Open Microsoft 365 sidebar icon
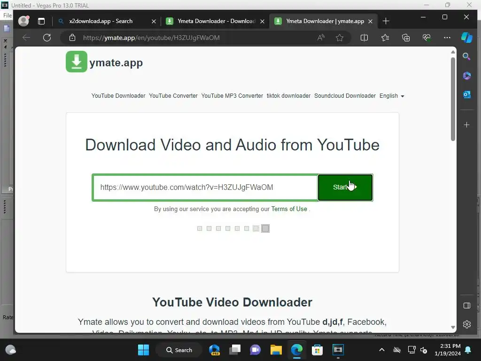The height and width of the screenshot is (361, 481). coord(466,76)
